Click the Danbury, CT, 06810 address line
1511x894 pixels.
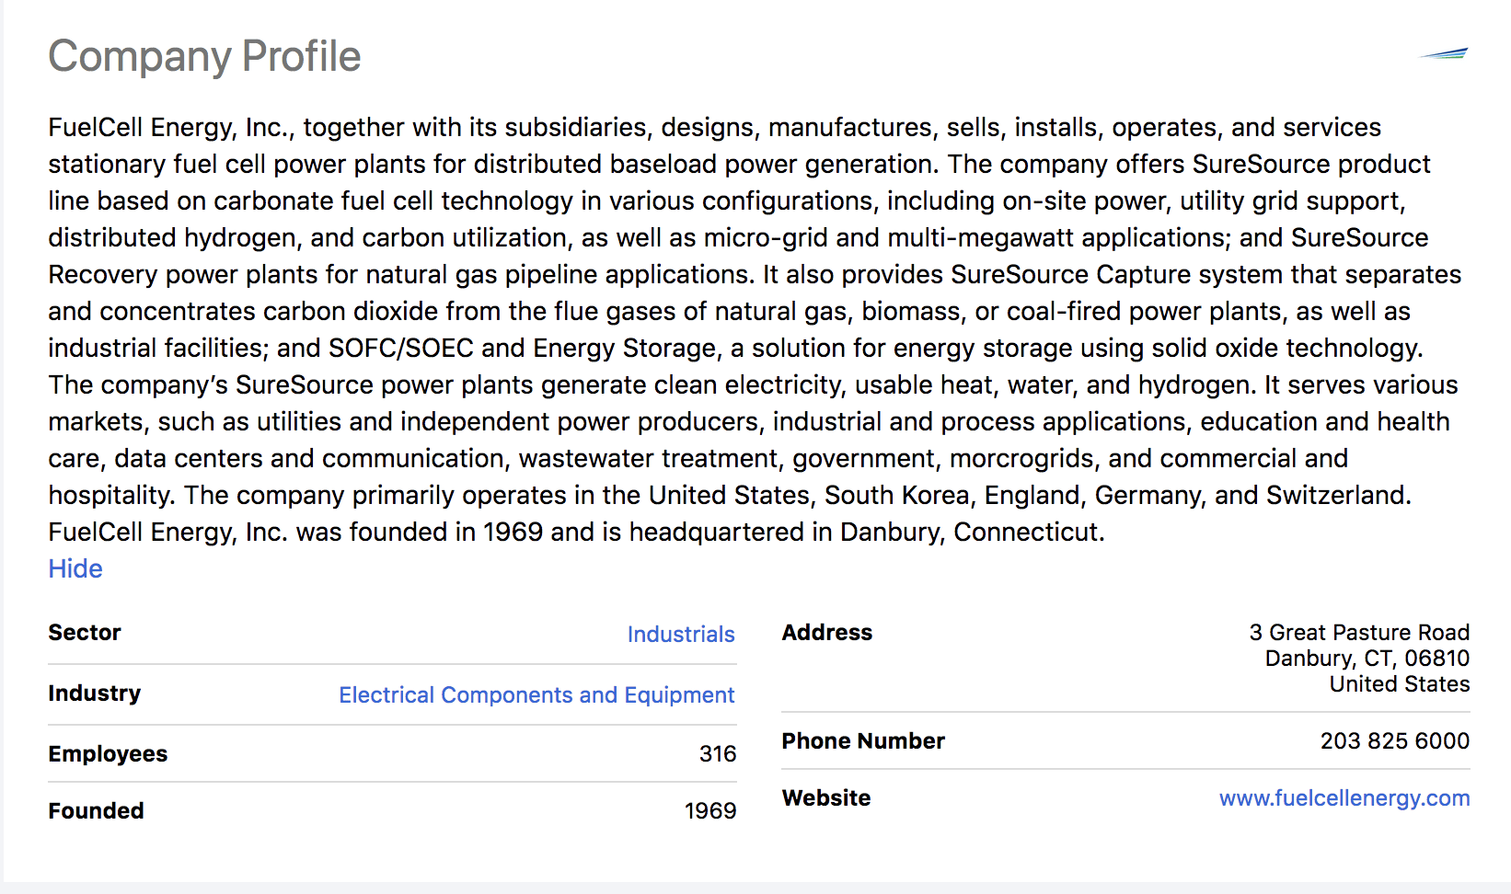1367,658
